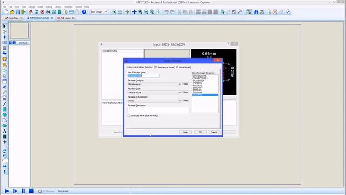Click the blue Pan cross icon
Viewport: 346px width, 195px height.
[135, 12]
